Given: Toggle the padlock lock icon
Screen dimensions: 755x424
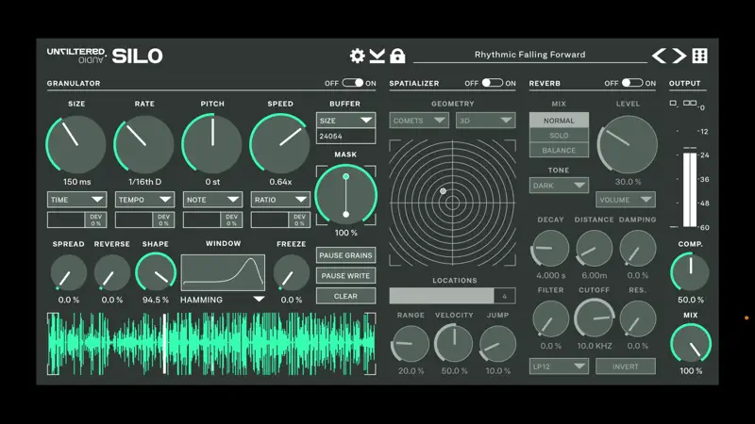Looking at the screenshot, I should [x=397, y=56].
